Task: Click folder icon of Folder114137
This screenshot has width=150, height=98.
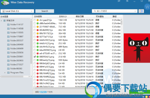Action: (x=8, y=25)
